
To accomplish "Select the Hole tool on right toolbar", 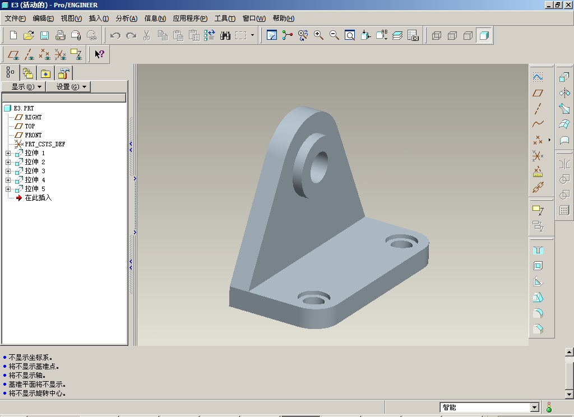I will pyautogui.click(x=538, y=250).
